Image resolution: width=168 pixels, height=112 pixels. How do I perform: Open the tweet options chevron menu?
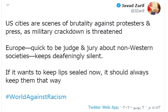[x=8, y=5]
